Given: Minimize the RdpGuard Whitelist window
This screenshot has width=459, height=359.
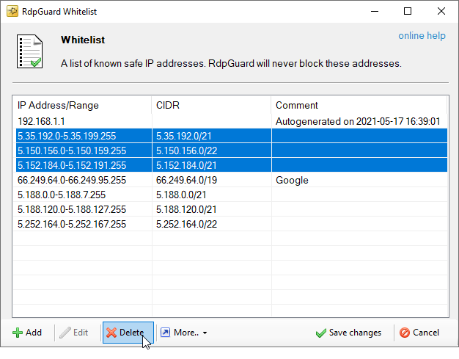Looking at the screenshot, I should [x=375, y=12].
